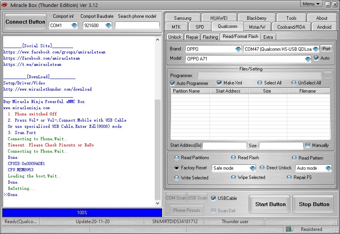Expand the Comport Baudrate 921600 dropdown
Image resolution: width=340 pixels, height=234 pixels.
(x=108, y=26)
